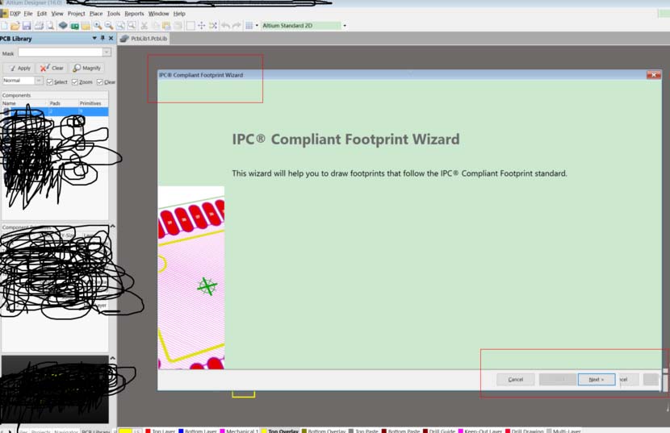This screenshot has height=433, width=670.
Task: Collapse the preview pane arrow
Action: 113,358
